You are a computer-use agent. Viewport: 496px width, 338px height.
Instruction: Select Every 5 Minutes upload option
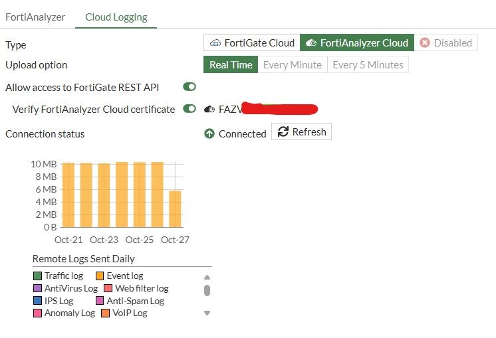[x=368, y=65]
